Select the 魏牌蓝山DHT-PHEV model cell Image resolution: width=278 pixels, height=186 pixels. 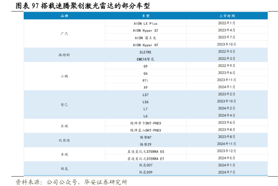coord(145,130)
